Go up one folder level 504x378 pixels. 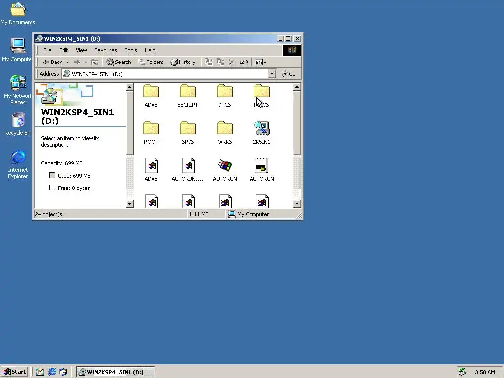[94, 62]
